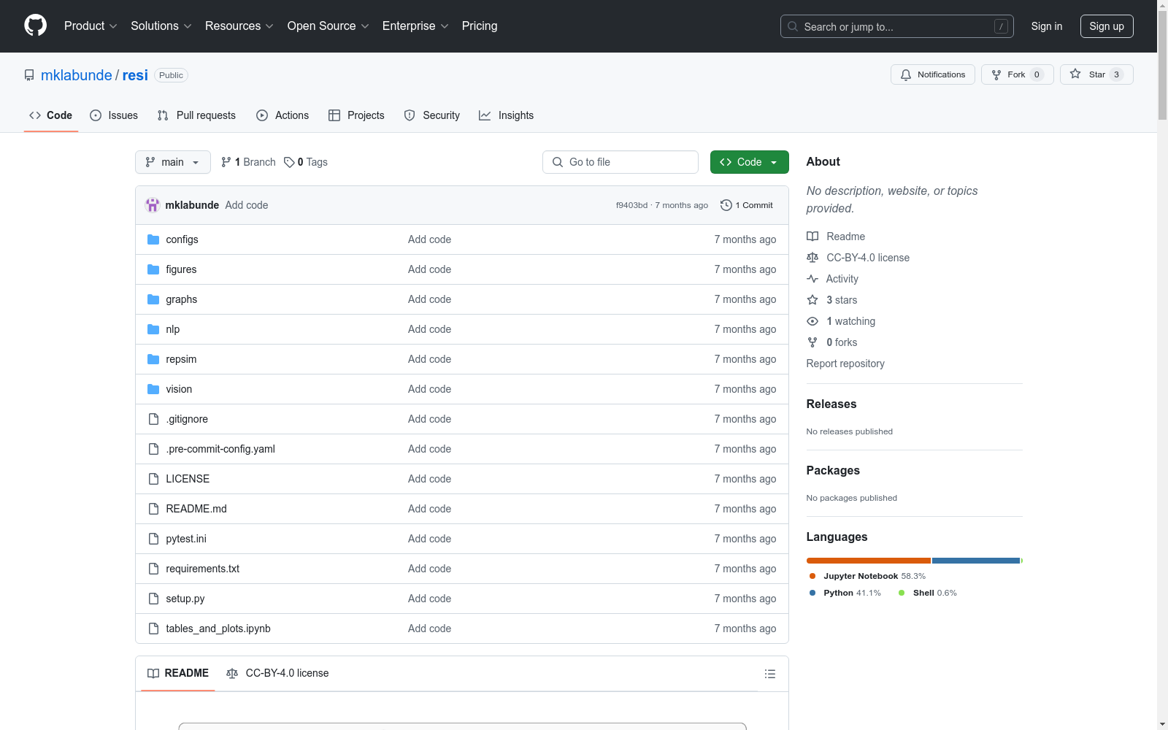Click the book icon next to Readme
Image resolution: width=1168 pixels, height=730 pixels.
click(x=812, y=237)
